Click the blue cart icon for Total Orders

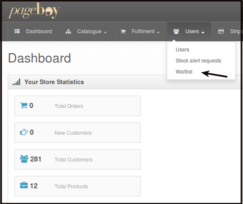click(x=23, y=105)
